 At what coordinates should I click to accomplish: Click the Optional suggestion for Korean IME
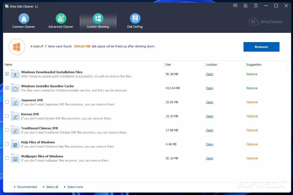tap(252, 116)
